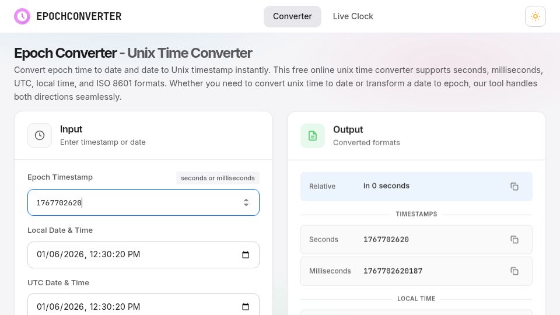
Task: Switch to the Live Clock tab
Action: pos(353,16)
